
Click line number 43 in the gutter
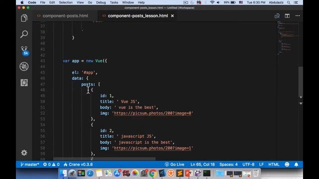click(42, 61)
